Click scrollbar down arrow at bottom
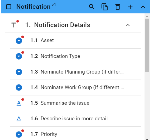This screenshot has height=140, width=150. click(x=147, y=139)
